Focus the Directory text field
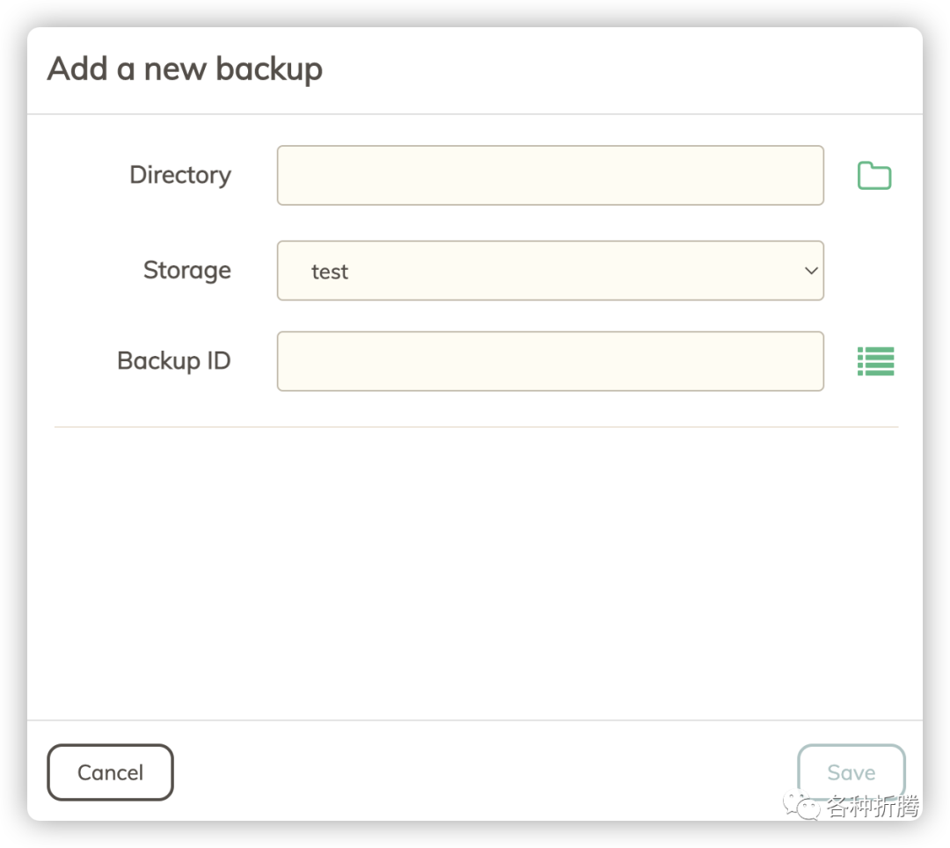This screenshot has width=950, height=848. [550, 176]
